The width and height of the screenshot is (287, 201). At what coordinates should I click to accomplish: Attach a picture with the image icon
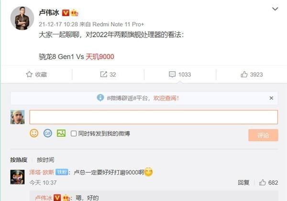click(61, 133)
